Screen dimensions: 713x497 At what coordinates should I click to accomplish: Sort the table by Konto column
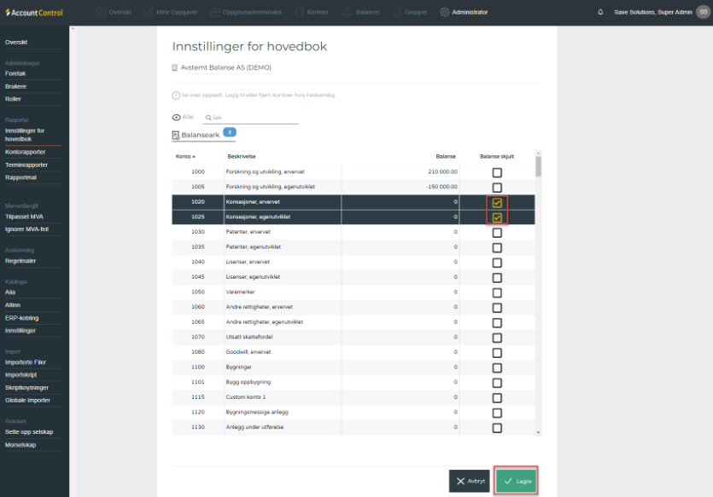(185, 157)
